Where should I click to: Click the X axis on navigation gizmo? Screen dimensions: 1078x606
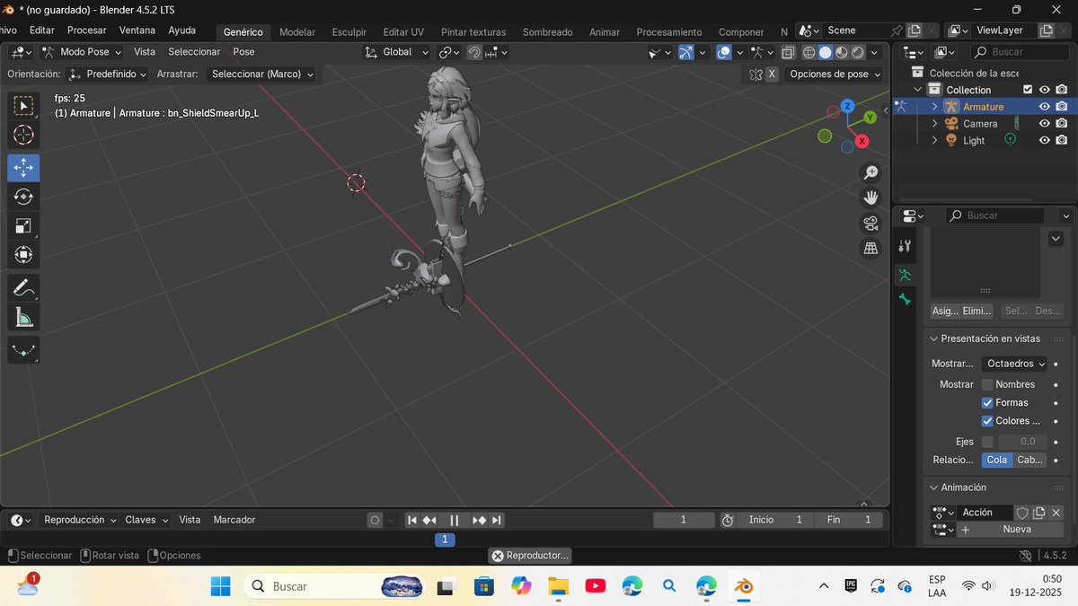point(862,141)
